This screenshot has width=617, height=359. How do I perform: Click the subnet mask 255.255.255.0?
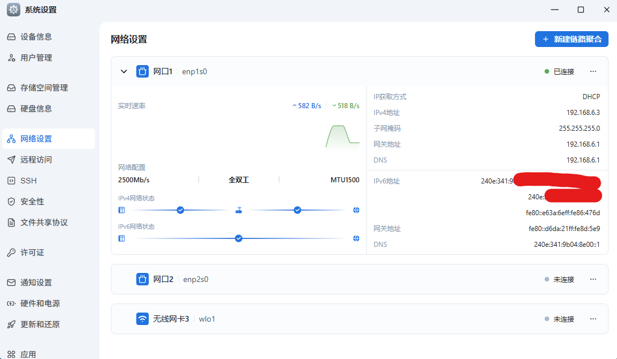tap(579, 128)
